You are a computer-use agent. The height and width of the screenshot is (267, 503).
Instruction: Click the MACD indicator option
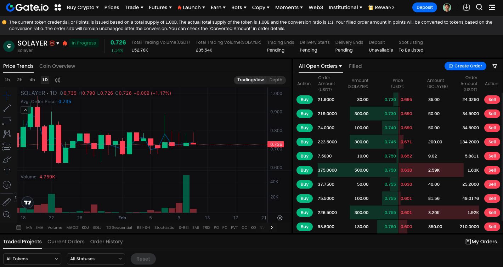[x=72, y=228]
